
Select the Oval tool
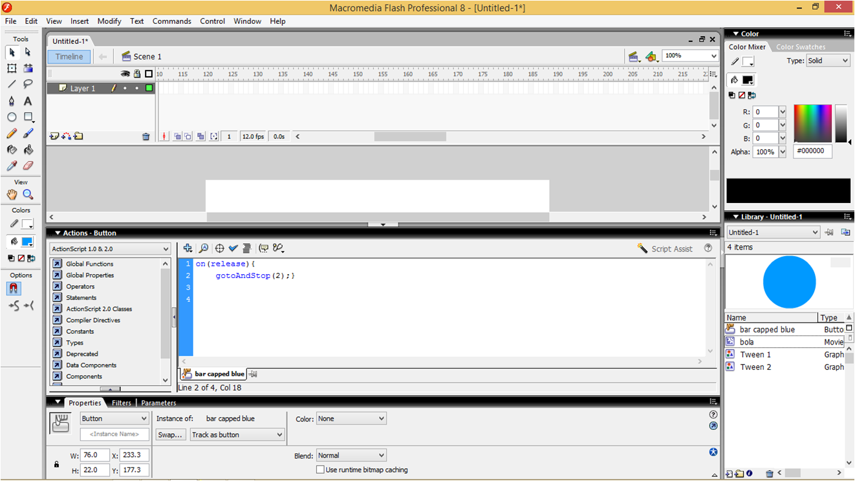tap(12, 117)
